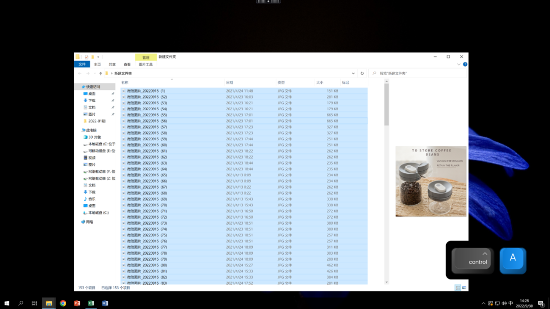Switch to Large icons view in status bar
Image resolution: width=550 pixels, height=309 pixels.
click(x=464, y=288)
